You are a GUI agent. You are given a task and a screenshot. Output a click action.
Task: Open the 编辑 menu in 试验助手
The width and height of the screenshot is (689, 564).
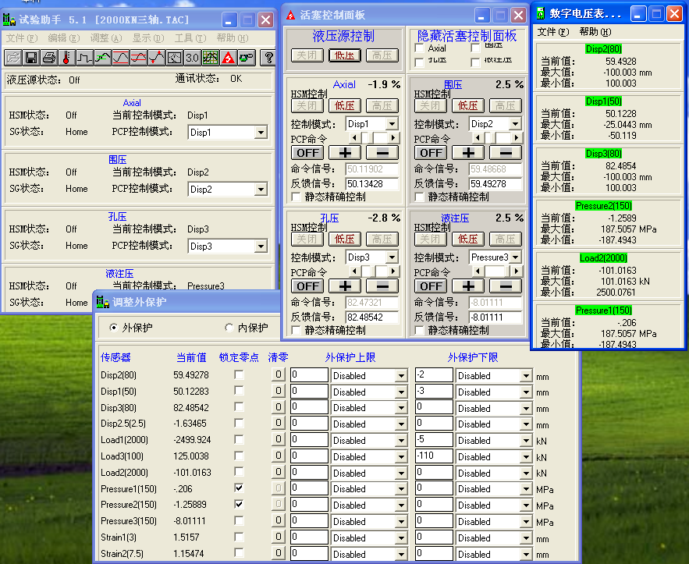click(63, 38)
